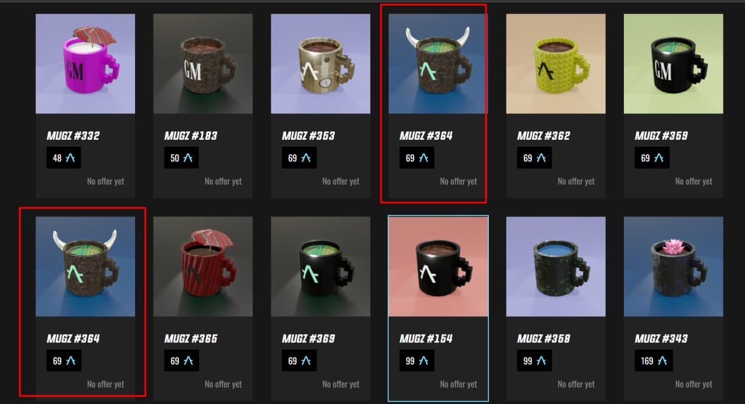745x404 pixels.
Task: Click the Algo icon in MUGZ #369 price badge
Action: coord(306,361)
